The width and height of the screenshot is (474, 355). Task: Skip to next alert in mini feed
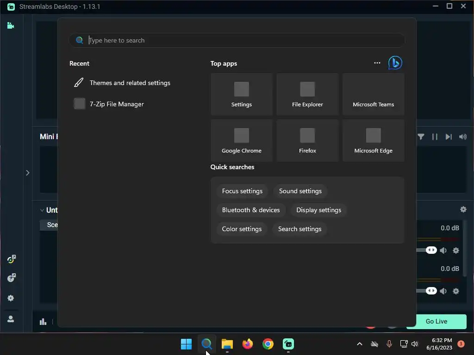click(449, 137)
